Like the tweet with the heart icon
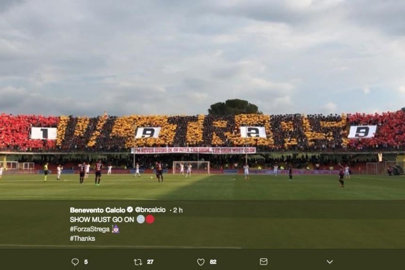 click(201, 262)
